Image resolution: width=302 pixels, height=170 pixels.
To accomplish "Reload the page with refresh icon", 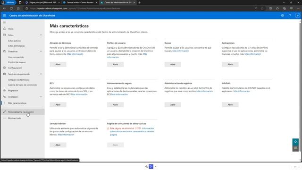I will pyautogui.click(x=11, y=8).
